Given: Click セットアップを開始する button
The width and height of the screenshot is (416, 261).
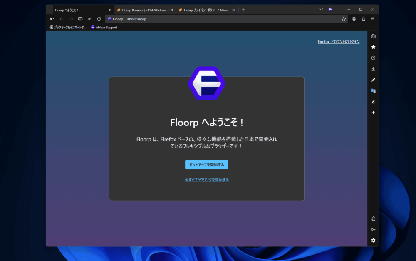Looking at the screenshot, I should 207,165.
